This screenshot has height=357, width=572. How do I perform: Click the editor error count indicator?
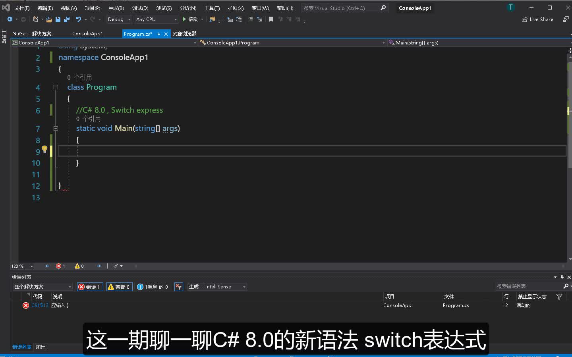(x=60, y=266)
